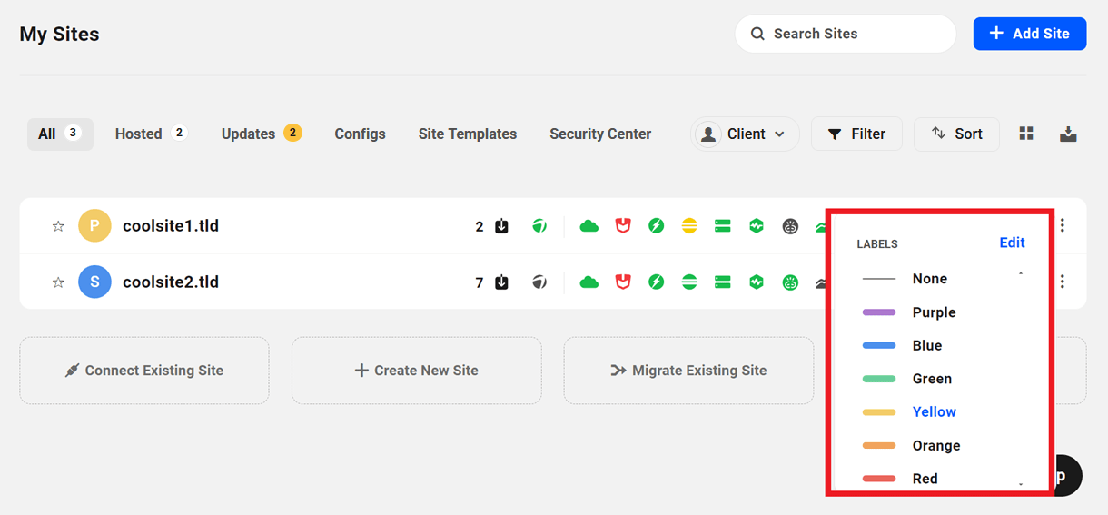Switch to grid view layout
The width and height of the screenshot is (1108, 515).
(x=1026, y=134)
